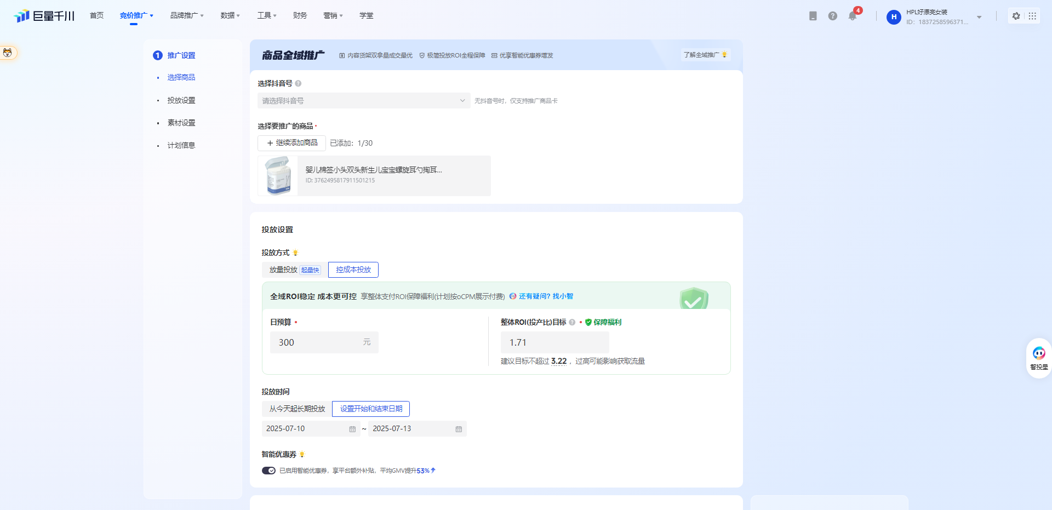The image size is (1052, 510).
Task: Open the settings gear in the top bar
Action: click(x=1016, y=16)
